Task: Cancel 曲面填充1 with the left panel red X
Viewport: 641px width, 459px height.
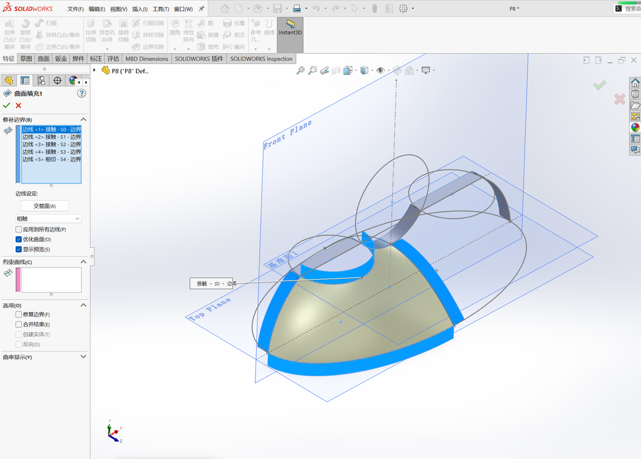Action: 18,106
